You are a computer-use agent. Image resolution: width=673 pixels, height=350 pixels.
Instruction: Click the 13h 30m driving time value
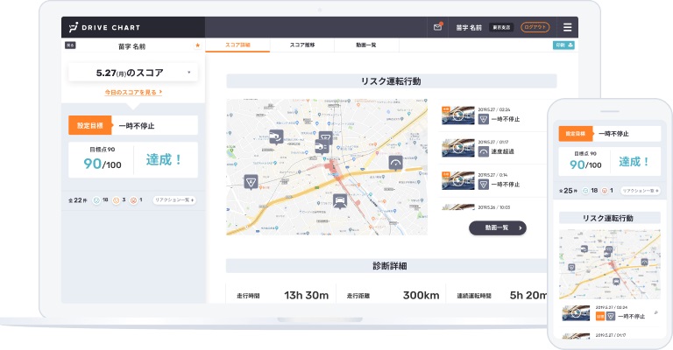coord(307,295)
